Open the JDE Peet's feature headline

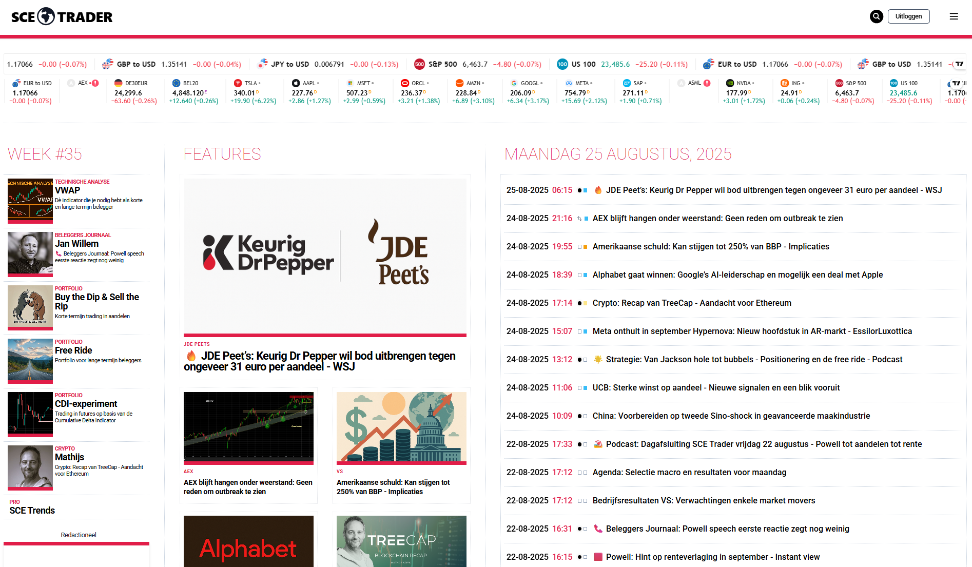[319, 361]
